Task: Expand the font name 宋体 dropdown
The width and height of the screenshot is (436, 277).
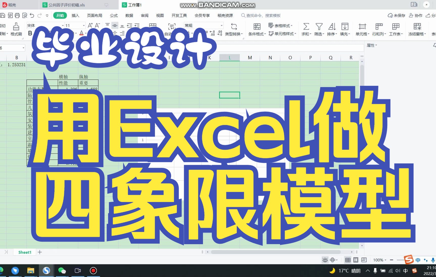Action: [x=63, y=26]
